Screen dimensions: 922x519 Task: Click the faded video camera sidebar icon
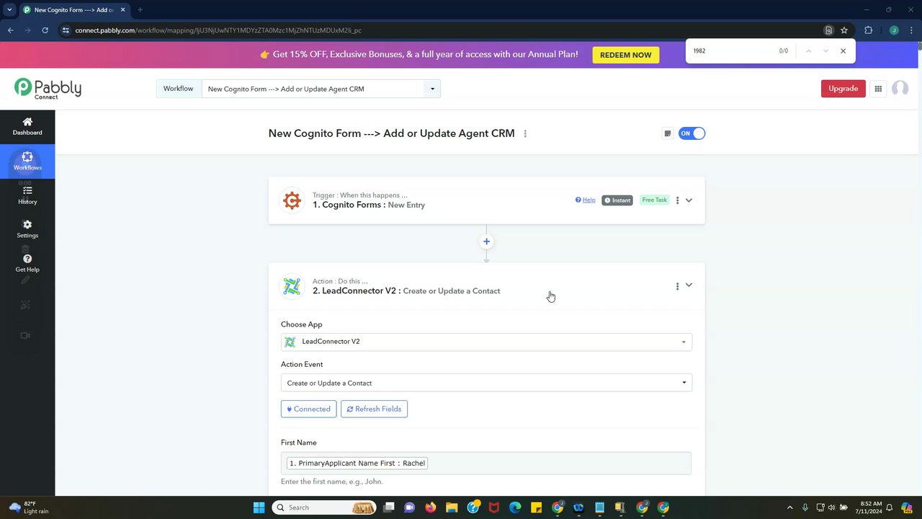click(x=25, y=335)
